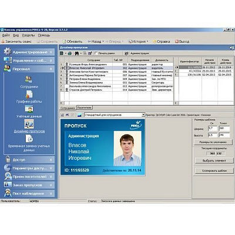Image resolution: width=235 pixels, height=235 pixels.
Task: Collapse the Персонал sidebar section
Action: coord(29,69)
